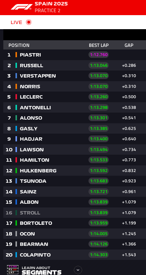Image resolution: width=146 pixels, height=275 pixels.
Task: Click Piastri's purple best lap time 1:12.760
Action: [99, 55]
